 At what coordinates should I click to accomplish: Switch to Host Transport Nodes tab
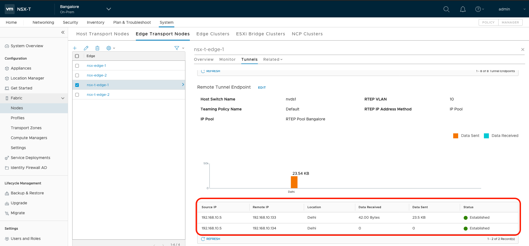tap(103, 34)
